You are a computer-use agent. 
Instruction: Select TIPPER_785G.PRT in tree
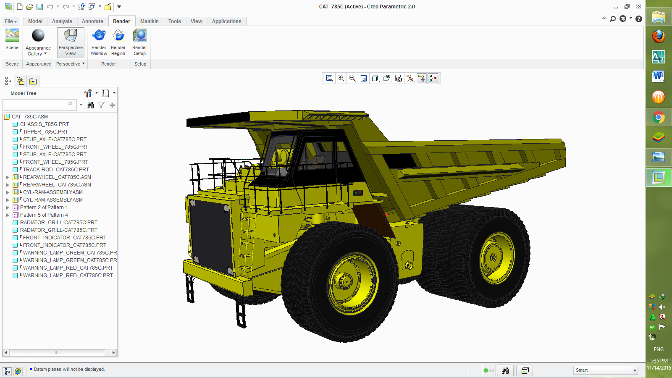[x=45, y=132]
